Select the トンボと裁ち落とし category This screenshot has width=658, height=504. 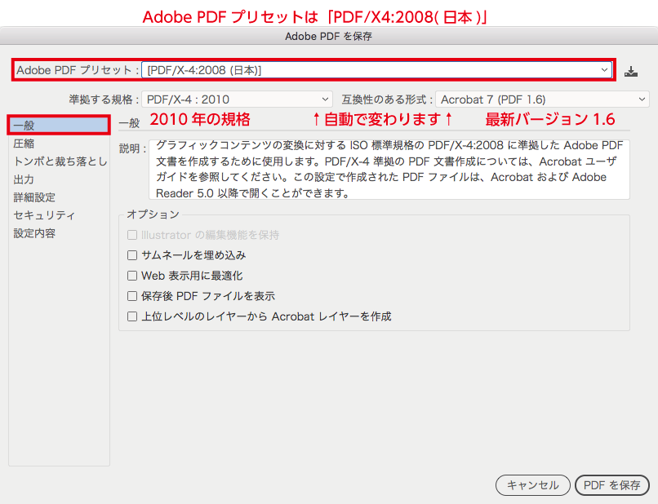click(60, 161)
